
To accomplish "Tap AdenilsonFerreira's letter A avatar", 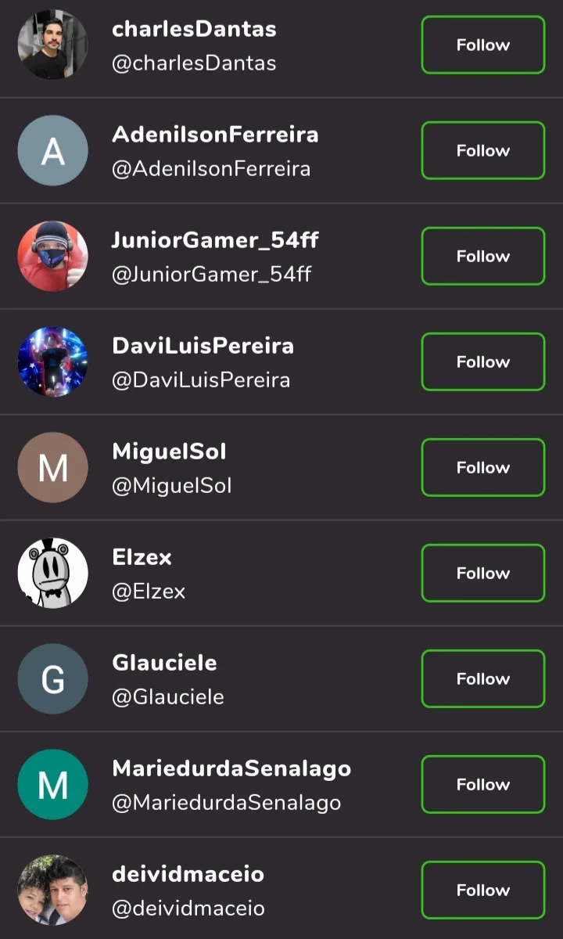I will 53,151.
